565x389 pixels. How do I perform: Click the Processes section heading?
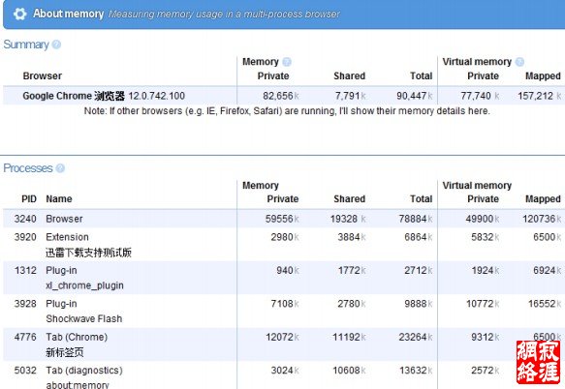tap(28, 168)
